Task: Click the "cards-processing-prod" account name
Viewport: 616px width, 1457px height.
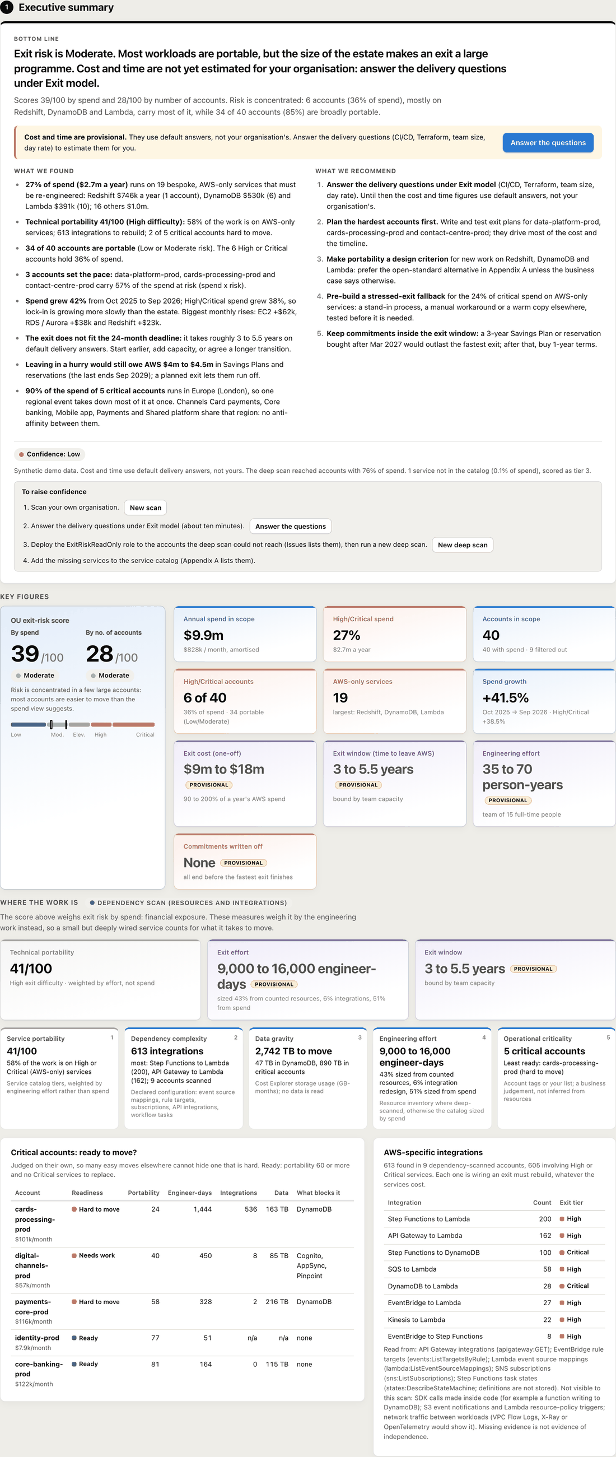Action: click(35, 1219)
